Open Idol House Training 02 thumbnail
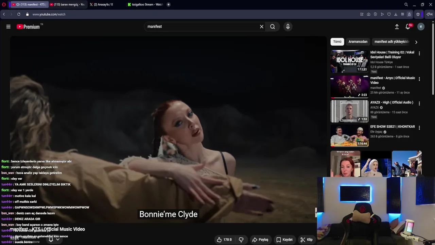Screen dimensions: 435x245 [349, 61]
